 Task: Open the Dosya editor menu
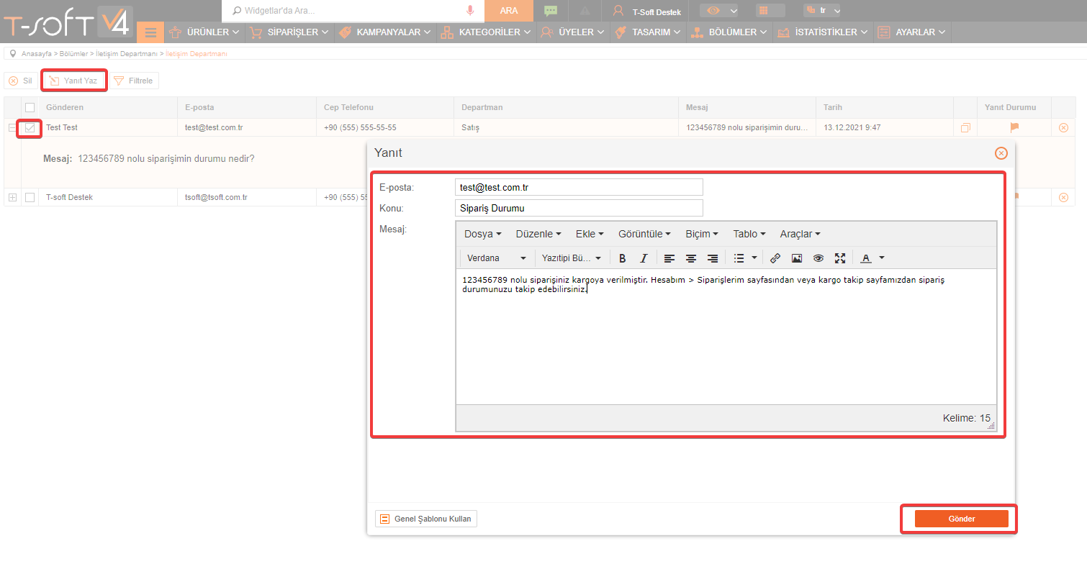(483, 234)
